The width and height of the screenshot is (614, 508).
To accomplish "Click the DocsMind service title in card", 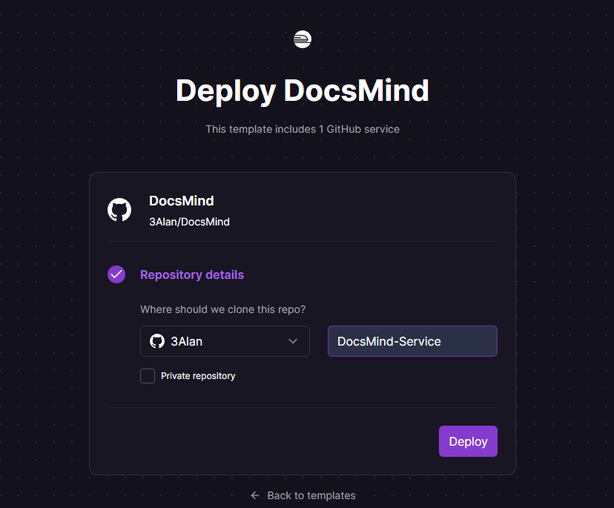I will coord(181,201).
